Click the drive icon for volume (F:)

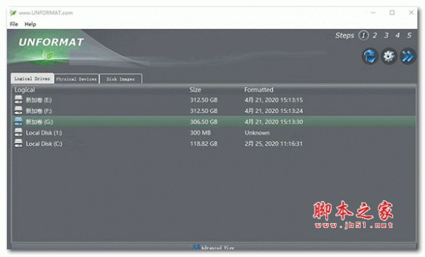(x=18, y=110)
